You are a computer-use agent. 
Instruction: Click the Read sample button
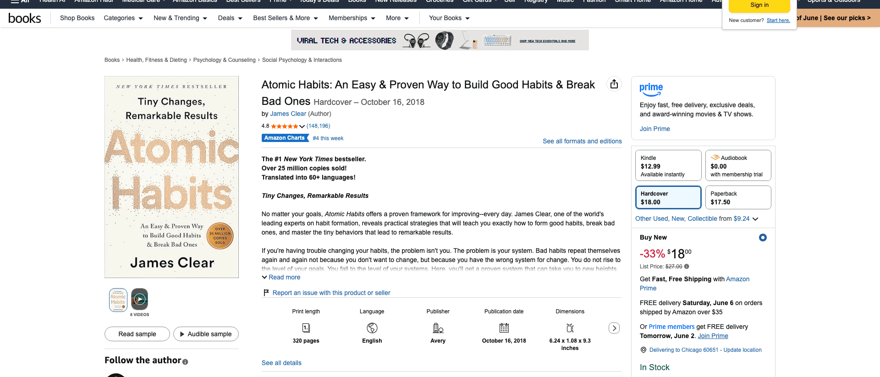tap(137, 334)
